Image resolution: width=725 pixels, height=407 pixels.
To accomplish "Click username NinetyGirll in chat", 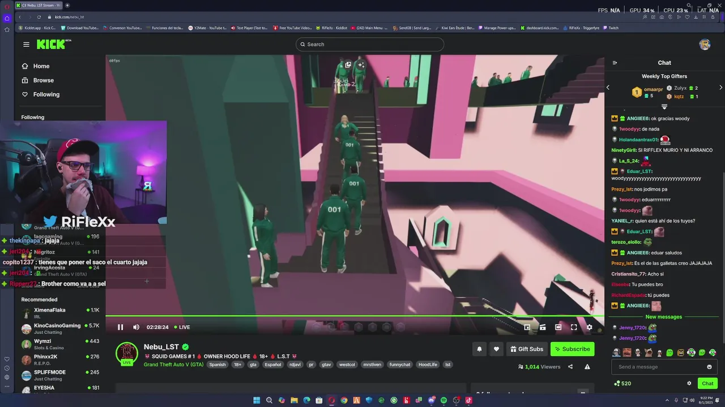I will point(624,150).
